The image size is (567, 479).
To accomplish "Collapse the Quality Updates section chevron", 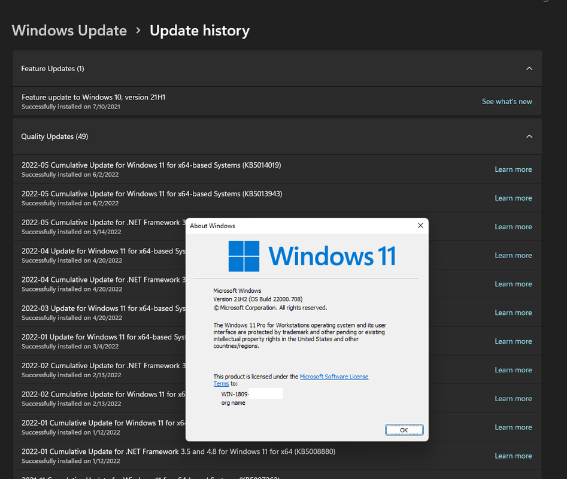I will [x=529, y=137].
